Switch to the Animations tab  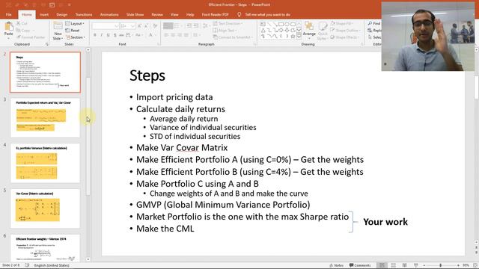pos(109,14)
